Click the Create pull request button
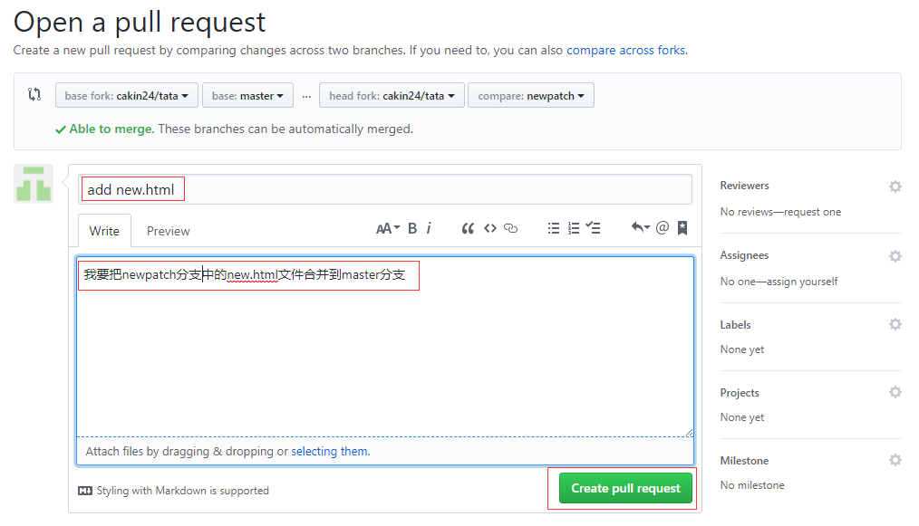The width and height of the screenshot is (919, 526). pyautogui.click(x=625, y=488)
